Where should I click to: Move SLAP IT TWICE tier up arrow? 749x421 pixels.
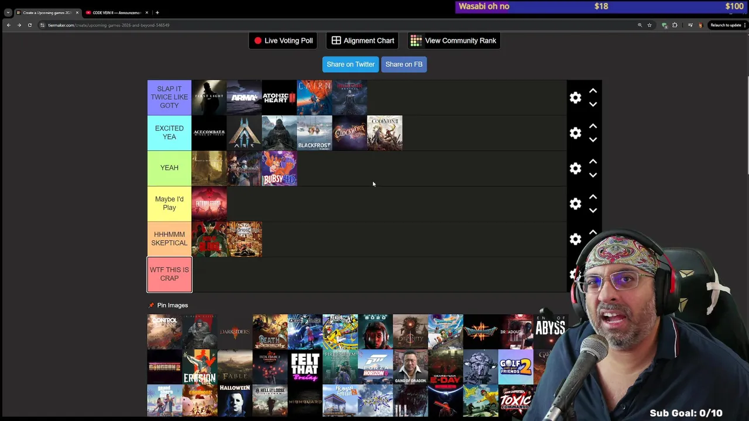[x=593, y=91]
